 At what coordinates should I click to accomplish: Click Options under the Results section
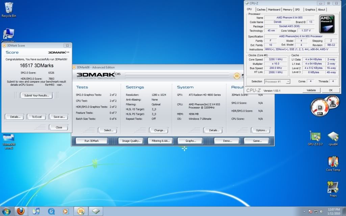tap(261, 130)
